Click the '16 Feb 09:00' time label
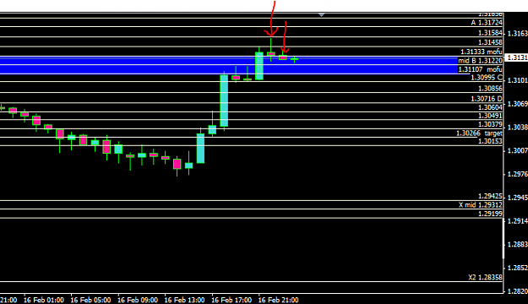 point(138,300)
